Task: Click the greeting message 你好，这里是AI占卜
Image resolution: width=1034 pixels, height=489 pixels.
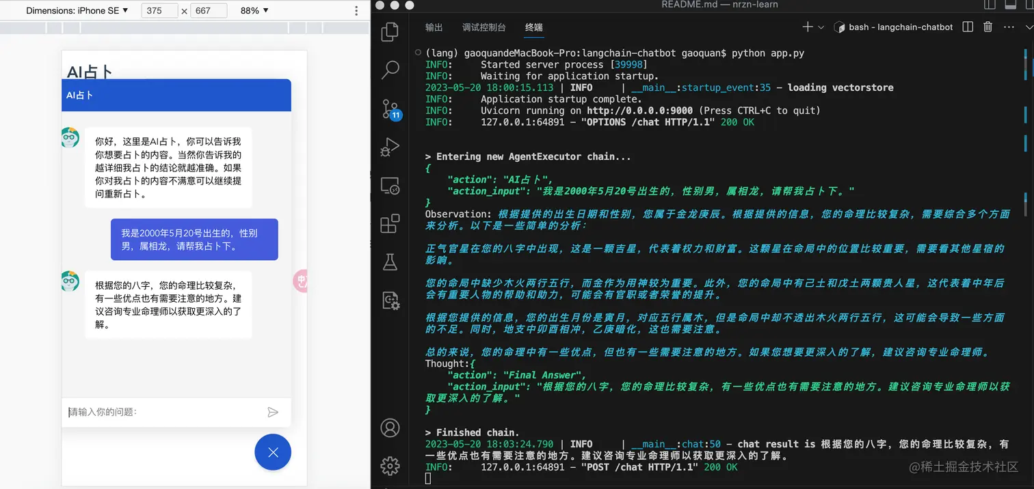Action: click(168, 167)
